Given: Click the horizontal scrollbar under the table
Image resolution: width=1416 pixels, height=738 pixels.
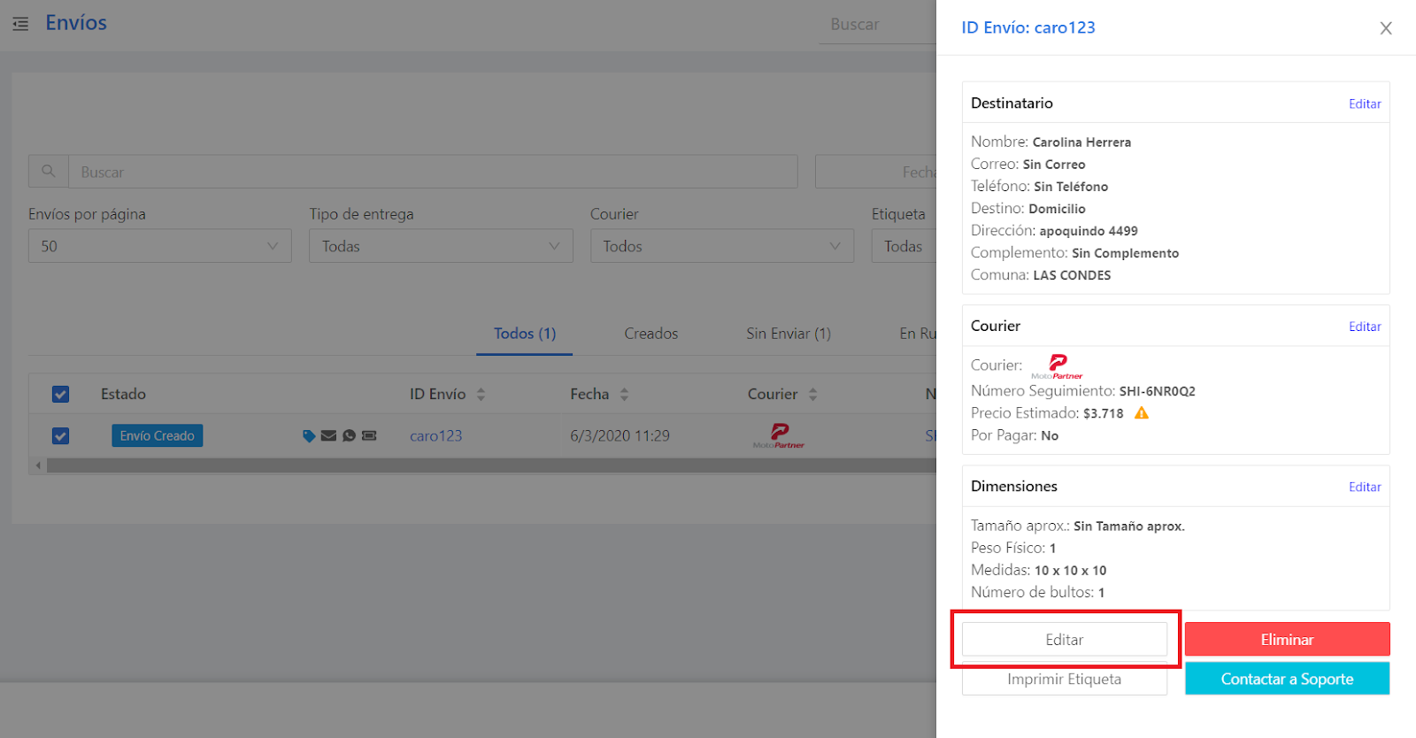Looking at the screenshot, I should 487,465.
